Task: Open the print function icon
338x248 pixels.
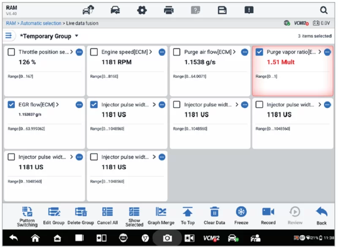Action: 169,11
